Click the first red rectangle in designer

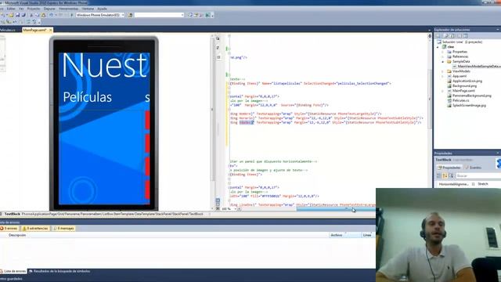click(x=147, y=120)
